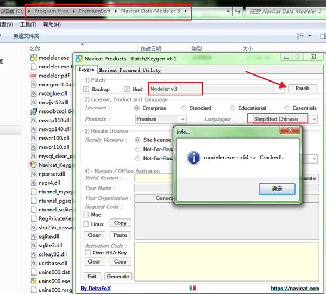The image size is (326, 294).
Task: Click the address bar refresh icon
Action: [x=238, y=11]
